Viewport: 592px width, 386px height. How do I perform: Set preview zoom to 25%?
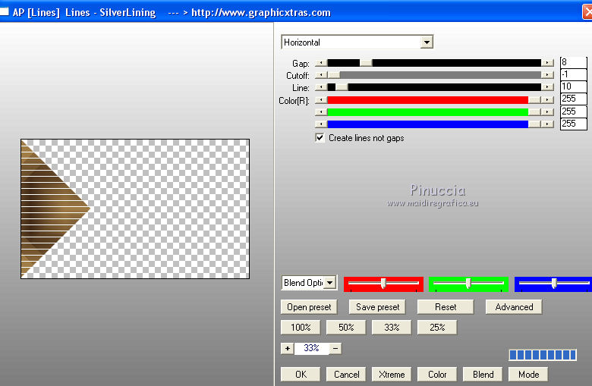[x=437, y=327]
